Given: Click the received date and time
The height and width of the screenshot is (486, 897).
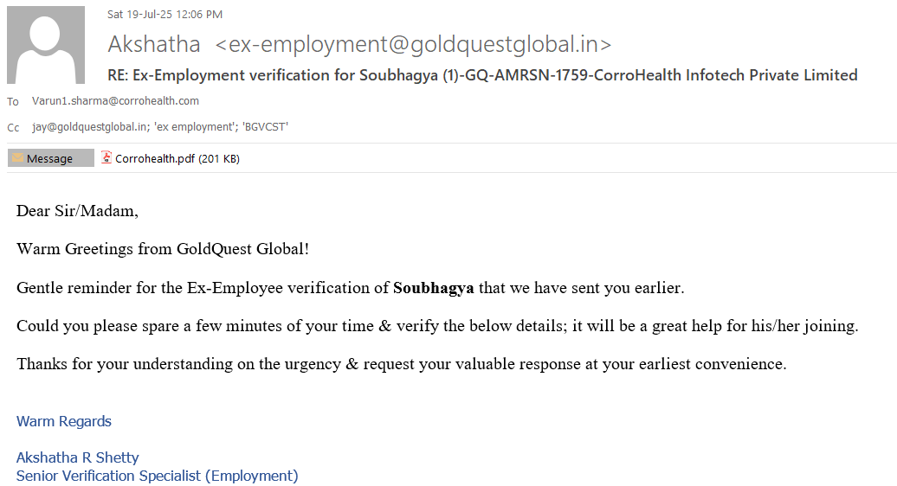Looking at the screenshot, I should click(x=165, y=14).
